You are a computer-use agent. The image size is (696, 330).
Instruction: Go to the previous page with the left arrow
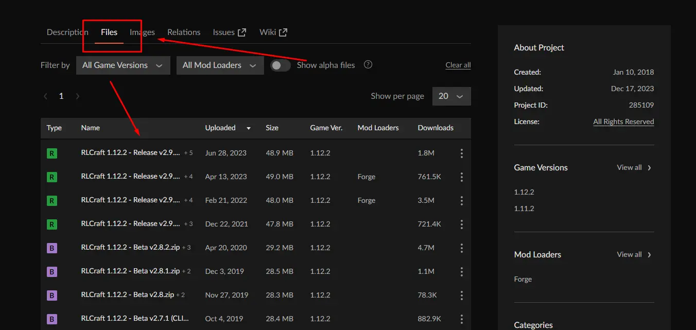[46, 96]
